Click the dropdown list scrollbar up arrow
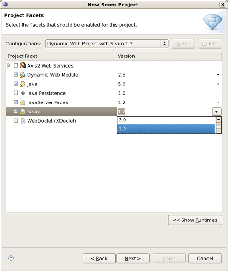This screenshot has width=228, height=271. point(218,119)
